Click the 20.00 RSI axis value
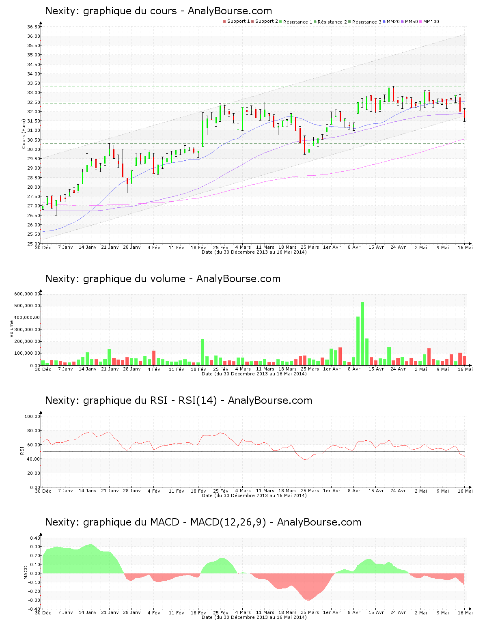The width and height of the screenshot is (487, 629). coord(33,473)
